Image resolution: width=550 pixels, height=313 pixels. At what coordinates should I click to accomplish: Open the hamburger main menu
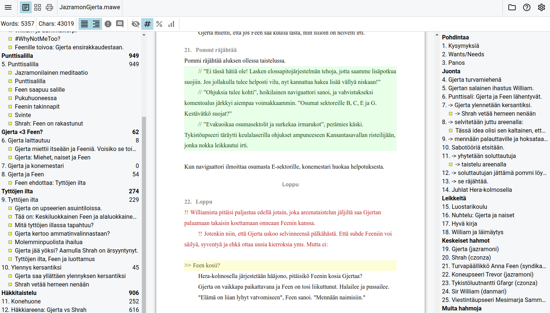click(8, 7)
